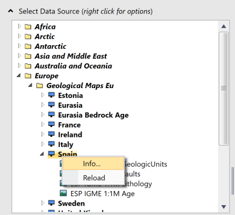The image size is (235, 215).
Task: Click the France server monitor icon
Action: [51, 125]
